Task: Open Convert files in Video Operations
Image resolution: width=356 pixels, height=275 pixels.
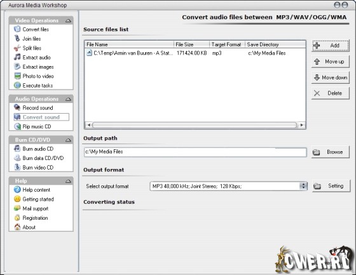Action: coord(36,29)
